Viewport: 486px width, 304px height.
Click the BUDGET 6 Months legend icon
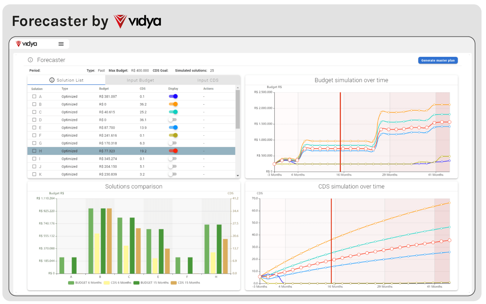click(71, 283)
